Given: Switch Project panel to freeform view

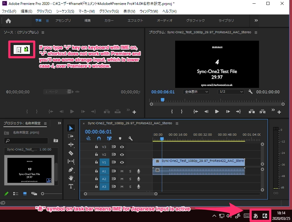Looking at the screenshot, I should tap(34, 194).
